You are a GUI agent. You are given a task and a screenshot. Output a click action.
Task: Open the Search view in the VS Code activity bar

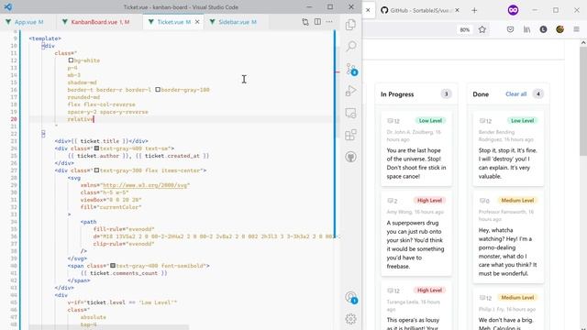tap(350, 46)
